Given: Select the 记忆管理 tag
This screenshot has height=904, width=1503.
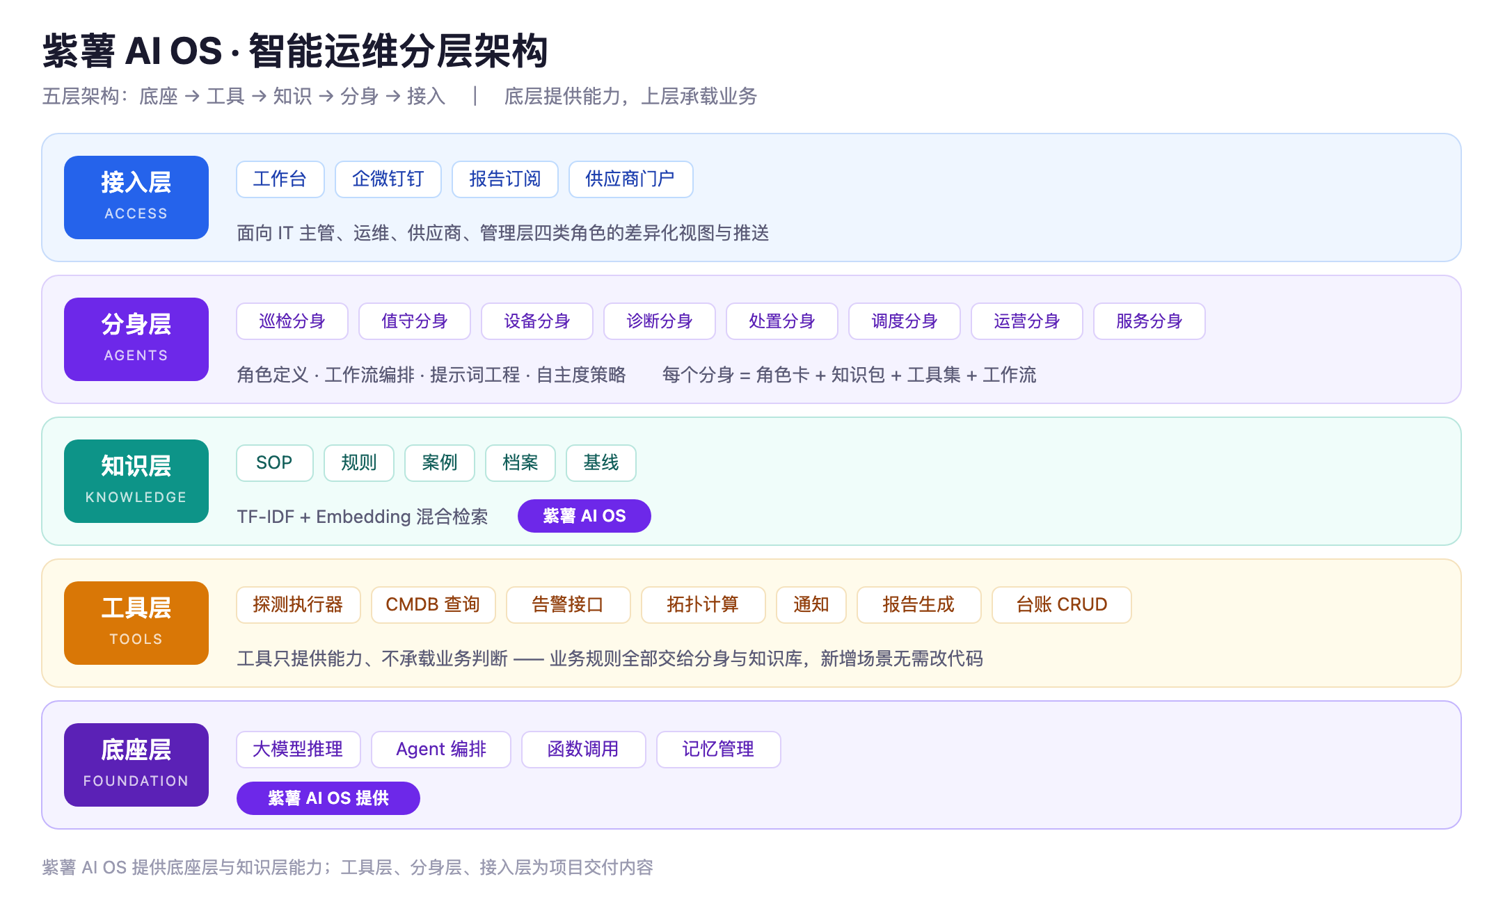Looking at the screenshot, I should point(719,750).
